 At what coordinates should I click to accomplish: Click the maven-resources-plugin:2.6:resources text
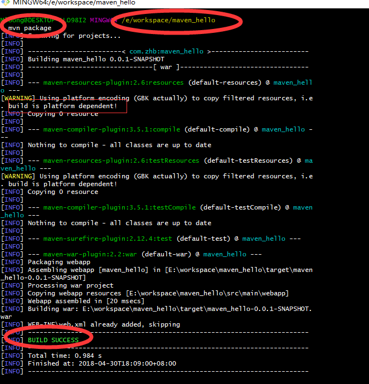(113, 82)
